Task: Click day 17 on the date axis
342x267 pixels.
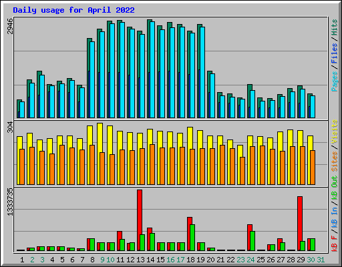Action: point(180,260)
